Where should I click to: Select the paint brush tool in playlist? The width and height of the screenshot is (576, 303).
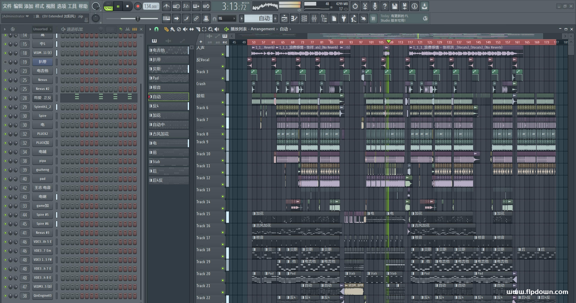(172, 29)
